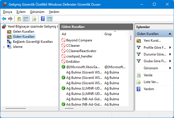The image size is (174, 118).
Task: Click Yardım action in Eylemler pane
Action: pyautogui.click(x=149, y=89)
